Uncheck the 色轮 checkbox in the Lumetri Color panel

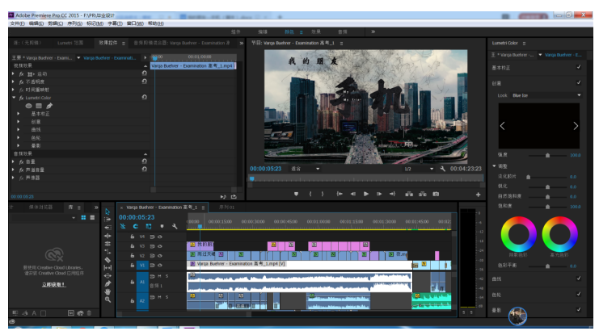pos(579,295)
